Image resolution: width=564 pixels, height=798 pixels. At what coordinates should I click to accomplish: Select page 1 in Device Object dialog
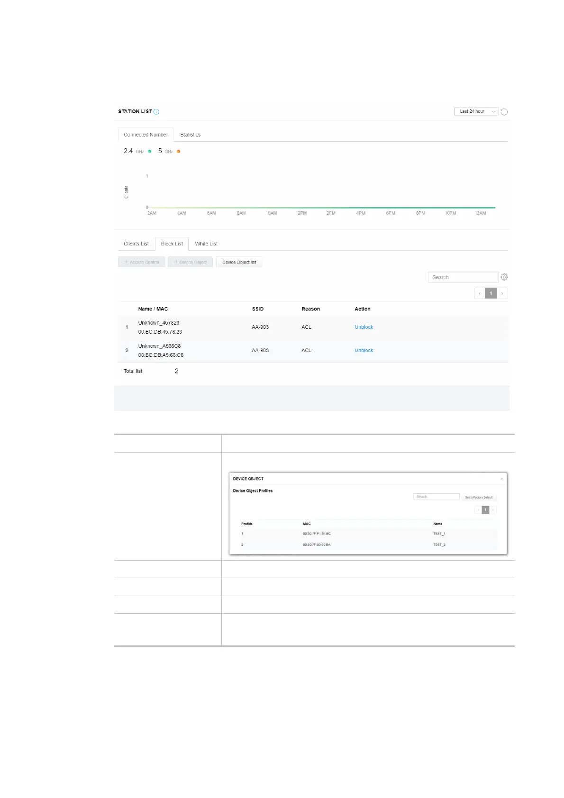485,510
